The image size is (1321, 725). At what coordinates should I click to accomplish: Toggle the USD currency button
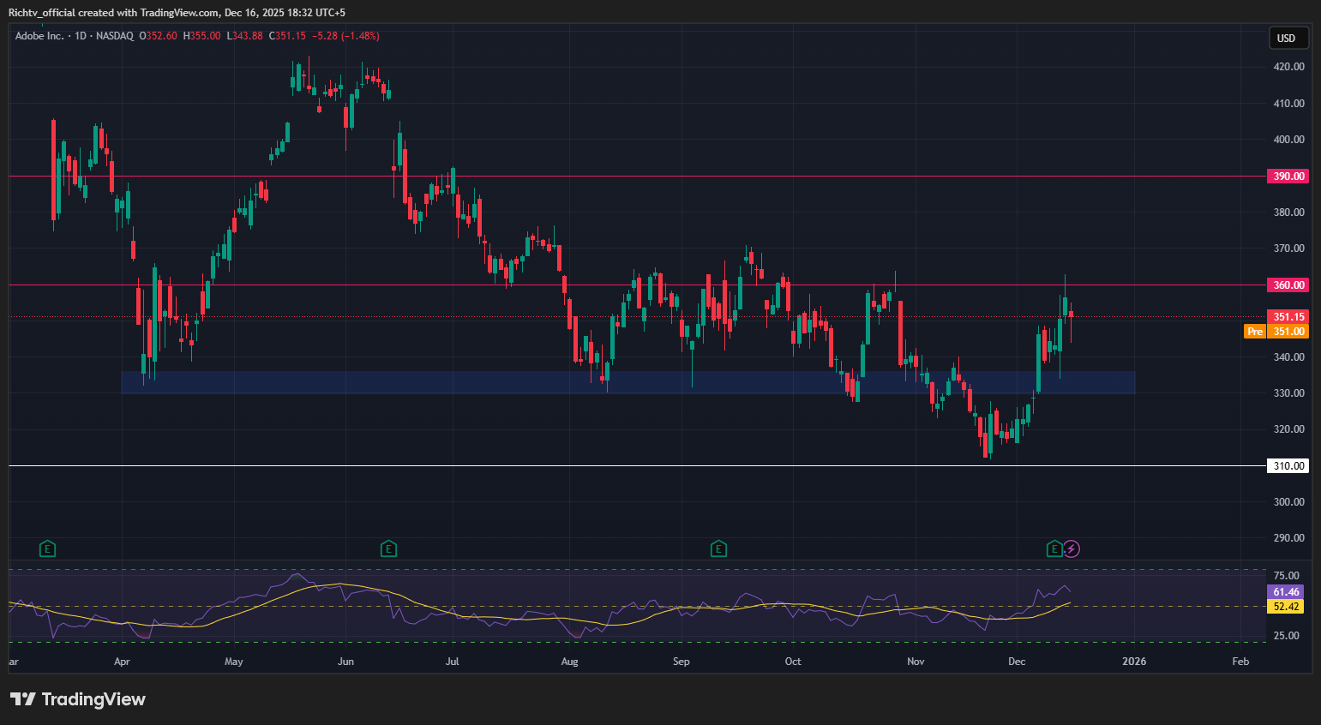[x=1288, y=38]
